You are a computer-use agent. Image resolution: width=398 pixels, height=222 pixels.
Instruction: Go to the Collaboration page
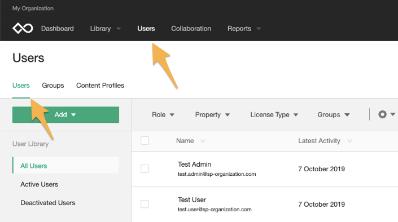191,28
